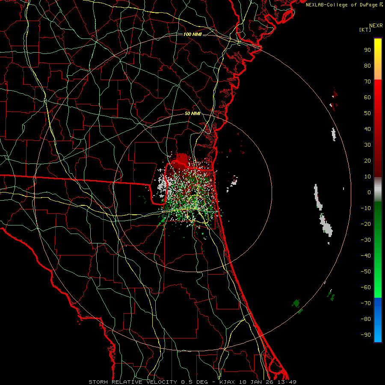Click the blue band of color bar
Screen dimensions: 385x385
click(378, 319)
